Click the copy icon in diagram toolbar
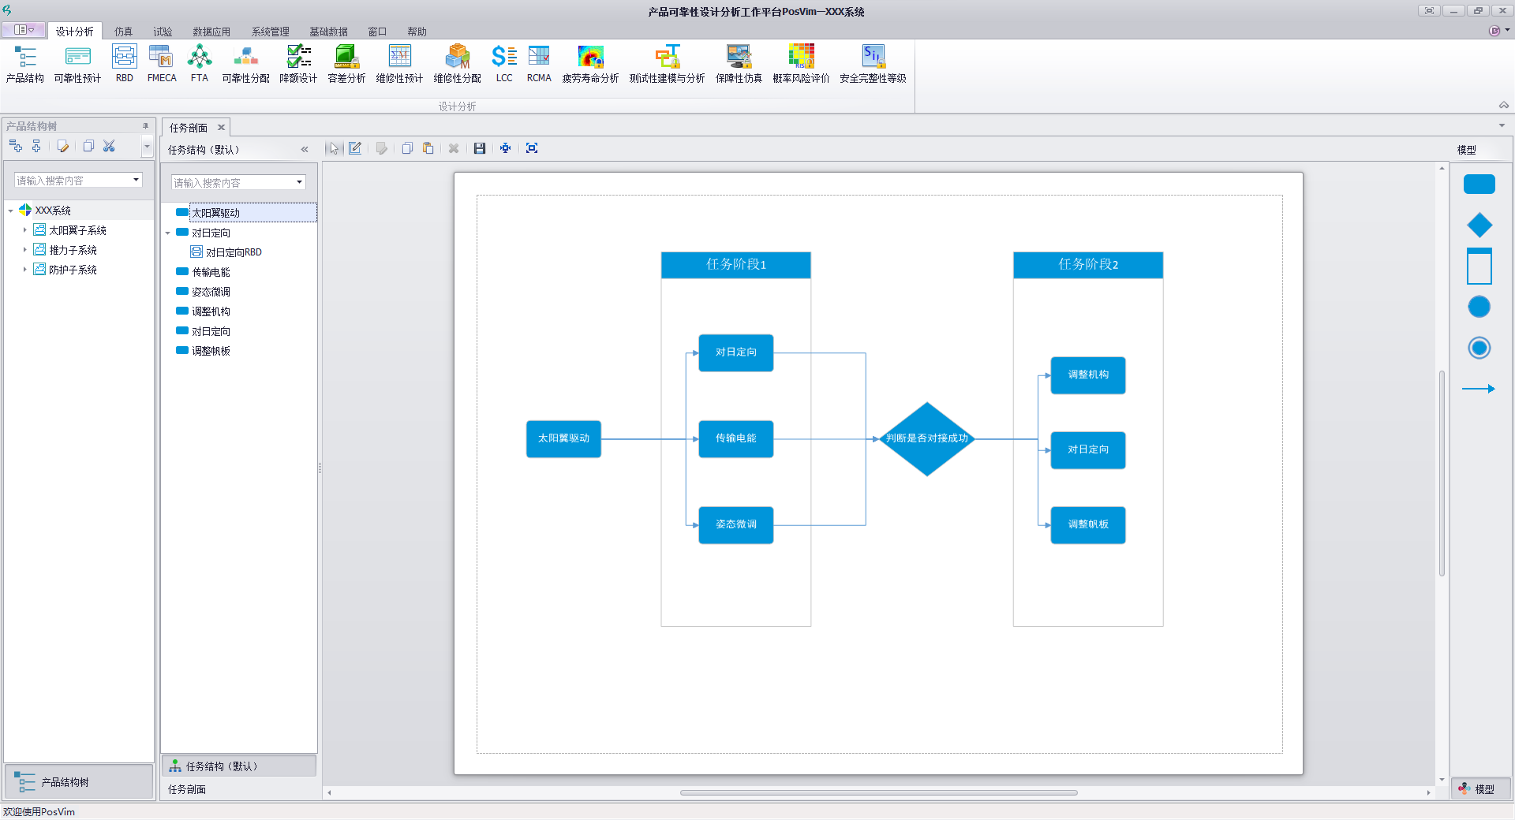The width and height of the screenshot is (1515, 820). tap(407, 148)
